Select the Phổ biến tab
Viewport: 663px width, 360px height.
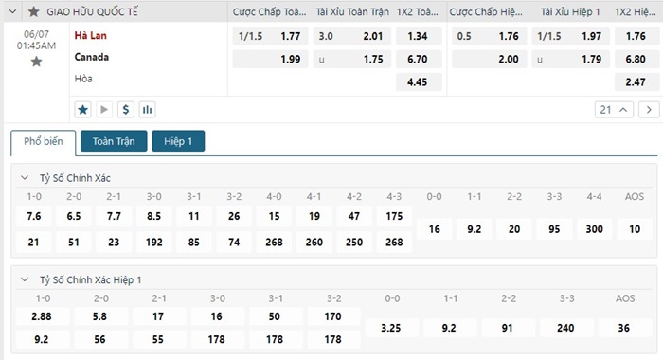point(44,141)
